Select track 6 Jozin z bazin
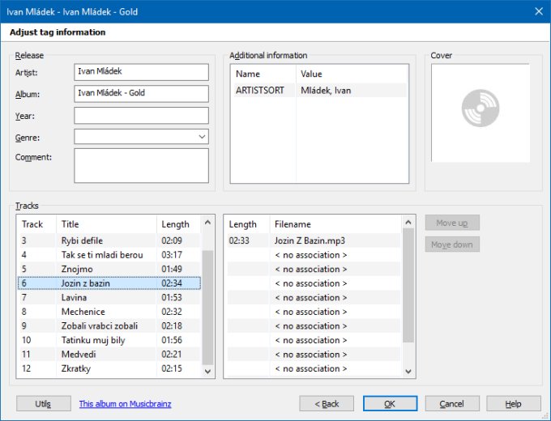 coord(109,283)
